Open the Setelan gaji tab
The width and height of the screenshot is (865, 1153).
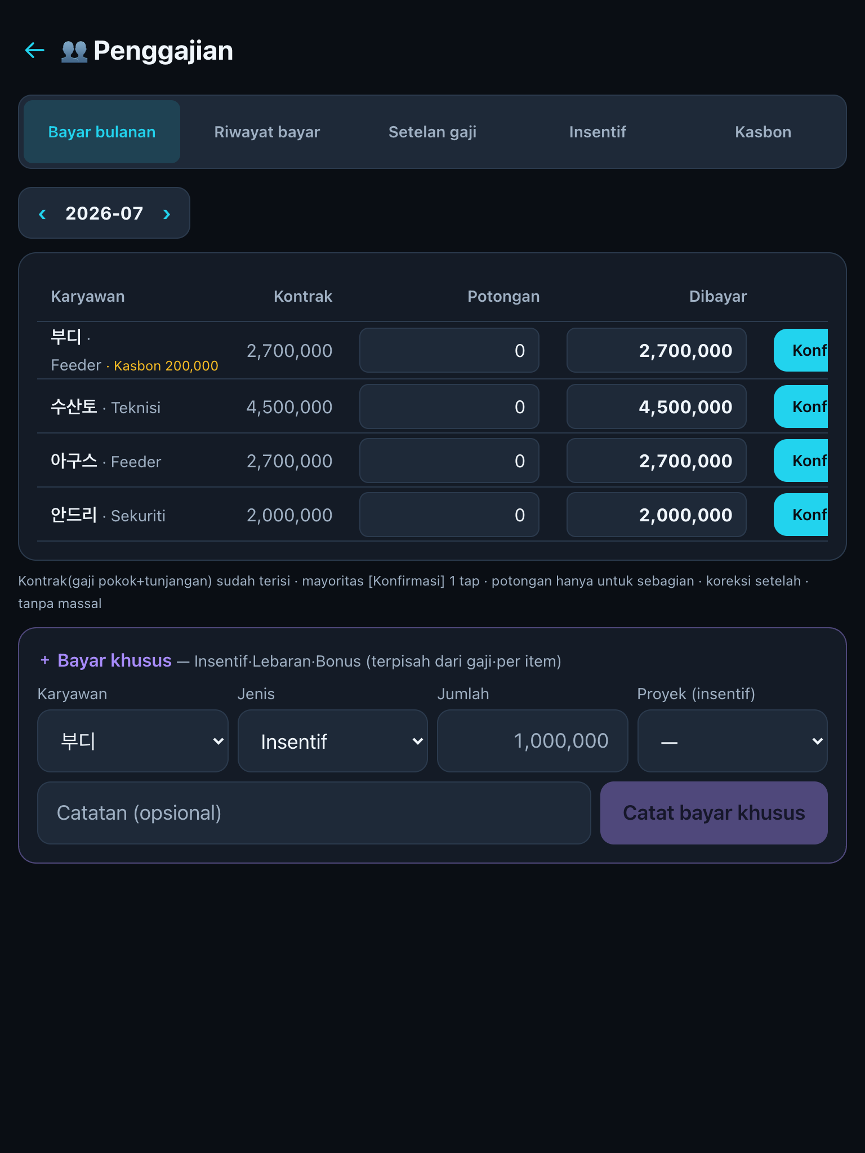432,132
